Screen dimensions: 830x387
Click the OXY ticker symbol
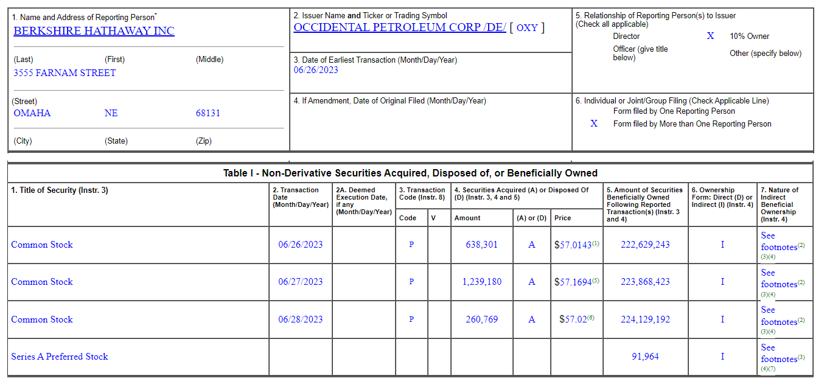527,27
